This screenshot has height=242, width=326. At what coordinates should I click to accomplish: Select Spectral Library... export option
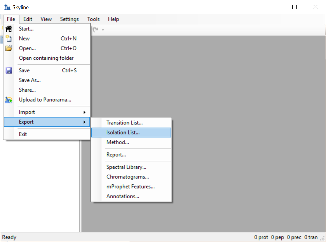point(131,167)
